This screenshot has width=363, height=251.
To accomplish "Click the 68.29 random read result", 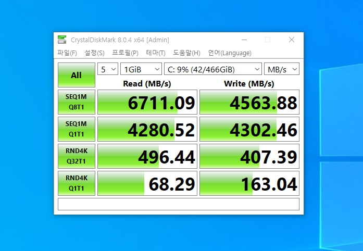I will (x=147, y=183).
